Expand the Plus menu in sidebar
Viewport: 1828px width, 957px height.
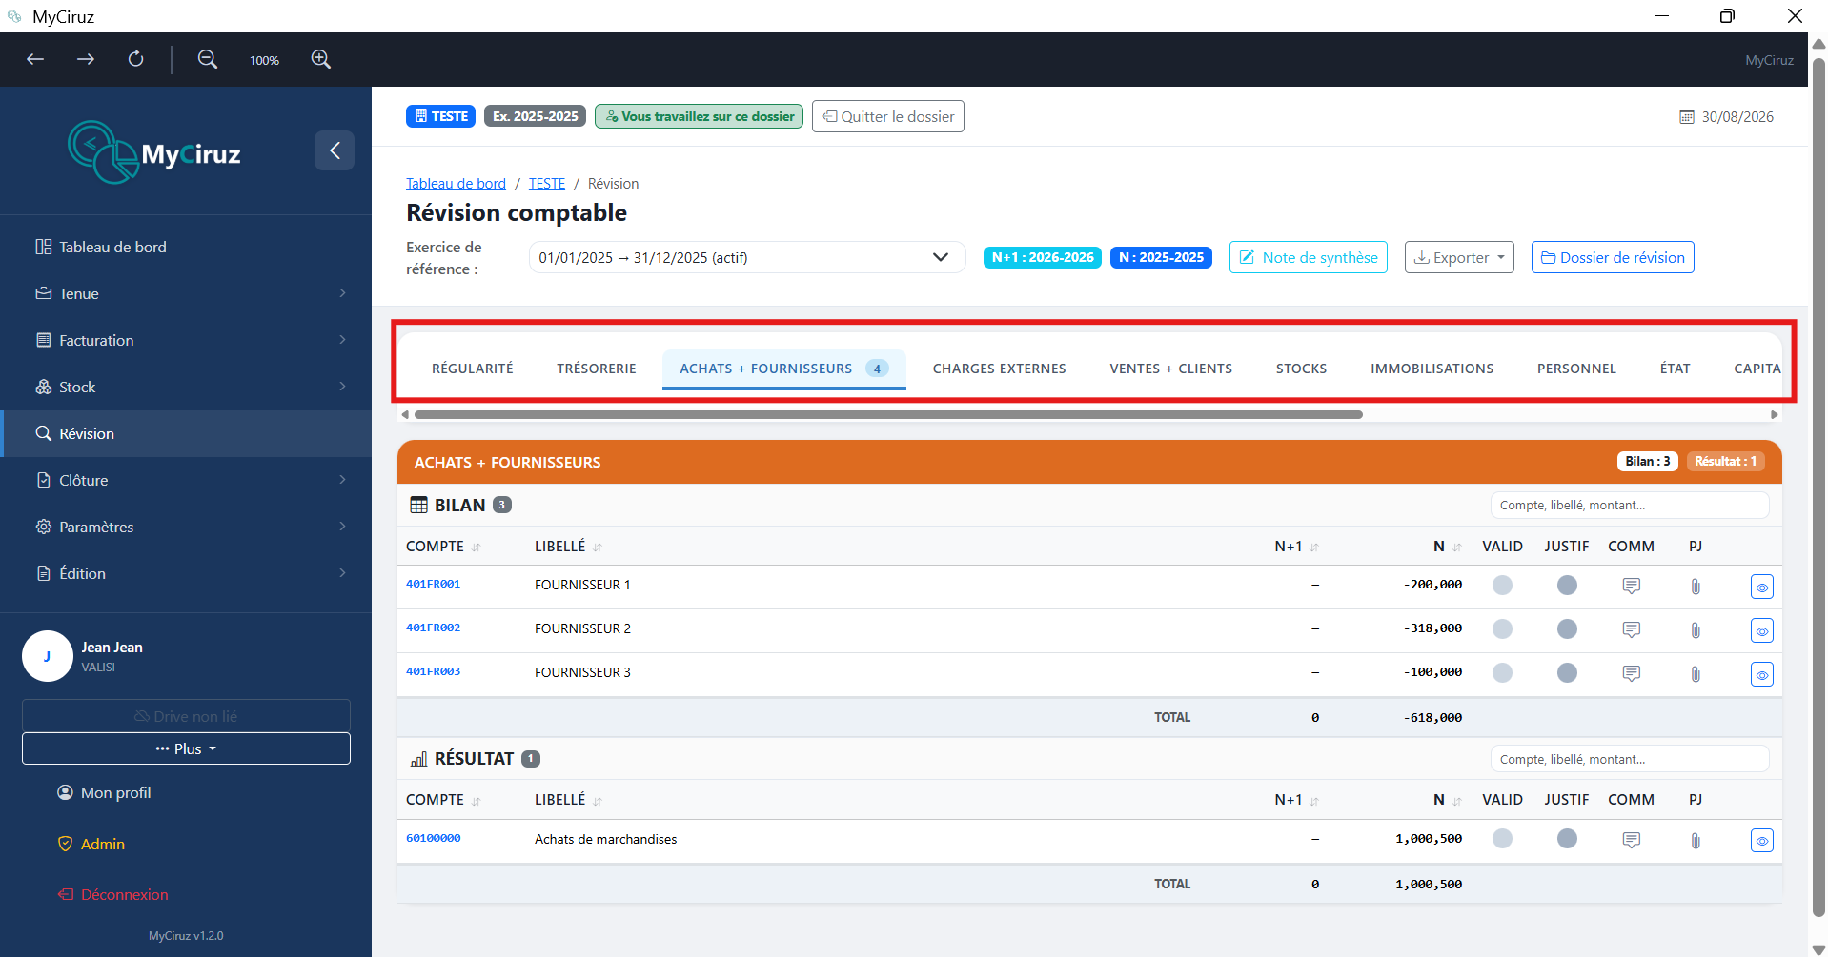186,748
